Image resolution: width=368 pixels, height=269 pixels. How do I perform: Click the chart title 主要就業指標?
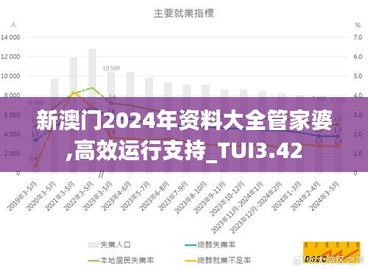(184, 13)
